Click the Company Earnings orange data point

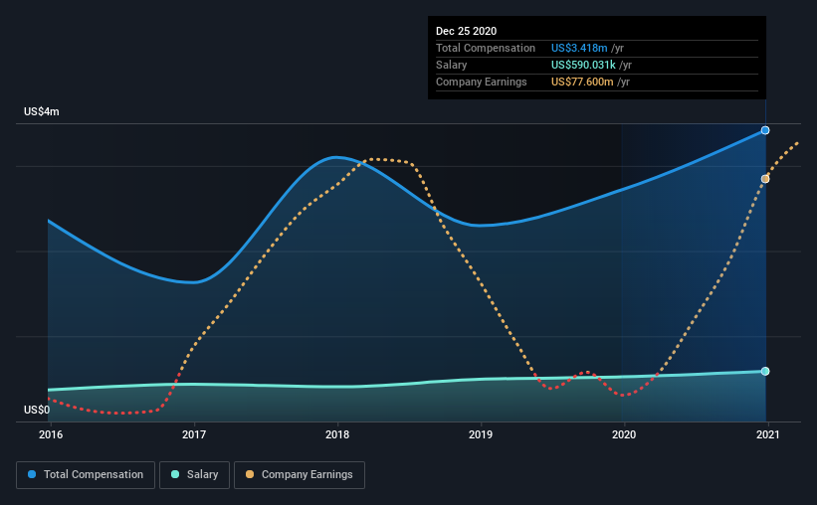(765, 179)
